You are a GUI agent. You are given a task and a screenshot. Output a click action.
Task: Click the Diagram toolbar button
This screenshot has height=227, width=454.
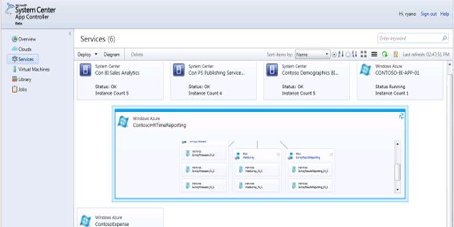111,54
